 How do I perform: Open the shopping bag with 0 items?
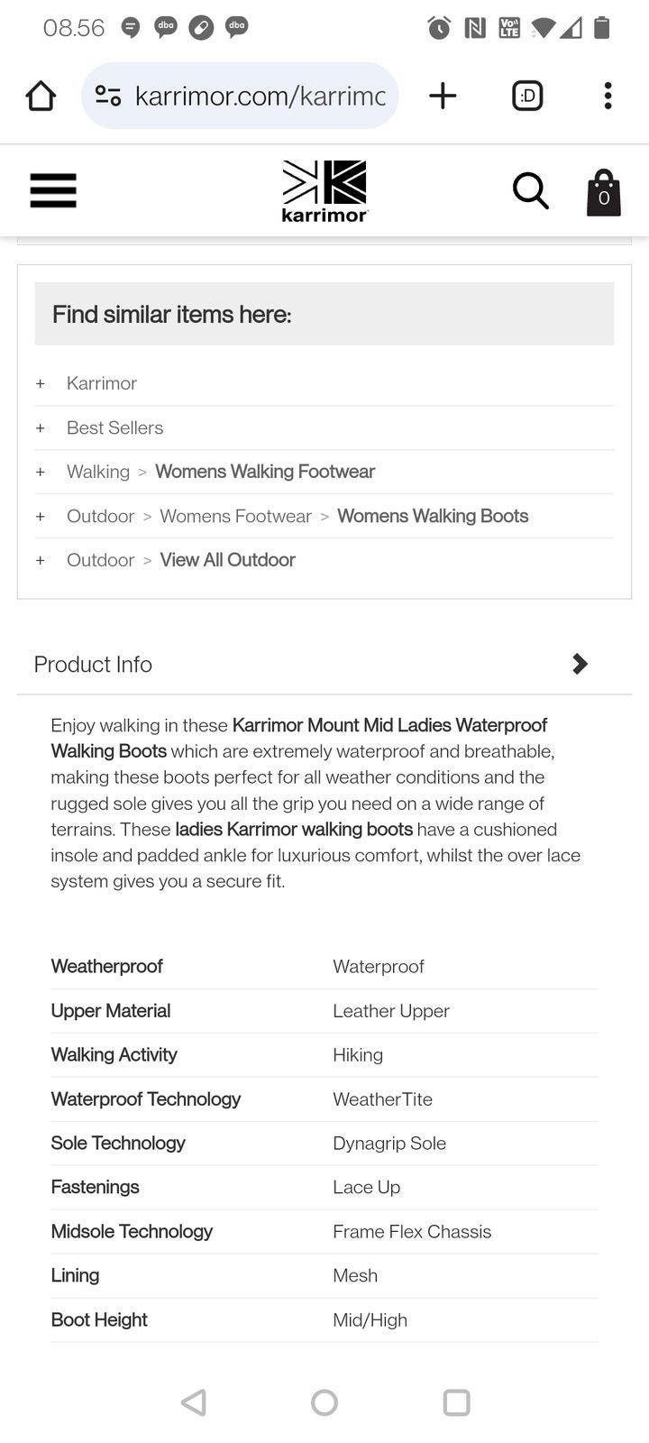pos(603,192)
